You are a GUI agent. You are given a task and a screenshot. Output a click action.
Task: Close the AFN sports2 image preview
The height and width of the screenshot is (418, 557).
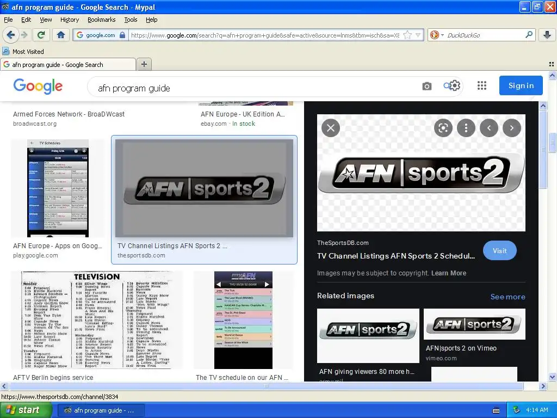click(331, 128)
